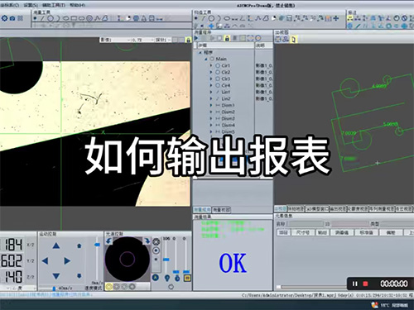Select the Cir4 program step
Image resolution: width=414 pixels, height=310 pixels.
pos(226,85)
